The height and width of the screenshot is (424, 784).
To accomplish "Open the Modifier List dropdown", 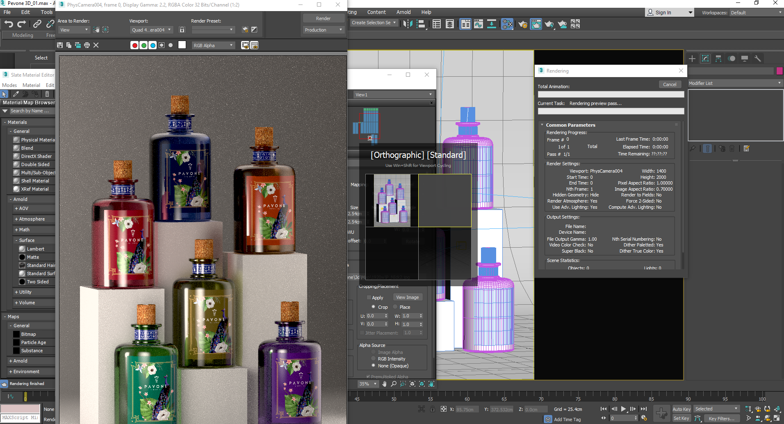I will tap(735, 83).
